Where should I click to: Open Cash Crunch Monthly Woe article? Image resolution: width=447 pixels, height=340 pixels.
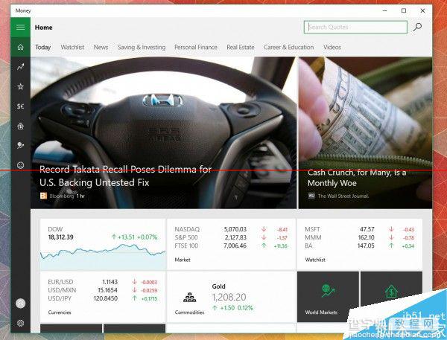[x=357, y=178]
